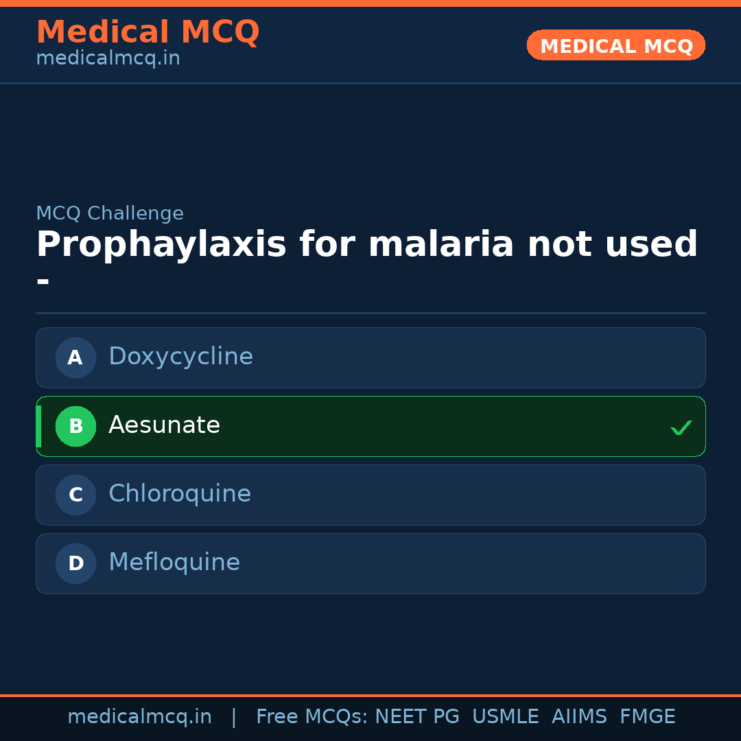This screenshot has width=741, height=741.
Task: Click the Free MCQs footer label
Action: point(312,717)
